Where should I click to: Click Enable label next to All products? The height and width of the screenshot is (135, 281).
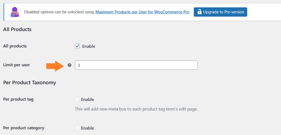pos(89,46)
